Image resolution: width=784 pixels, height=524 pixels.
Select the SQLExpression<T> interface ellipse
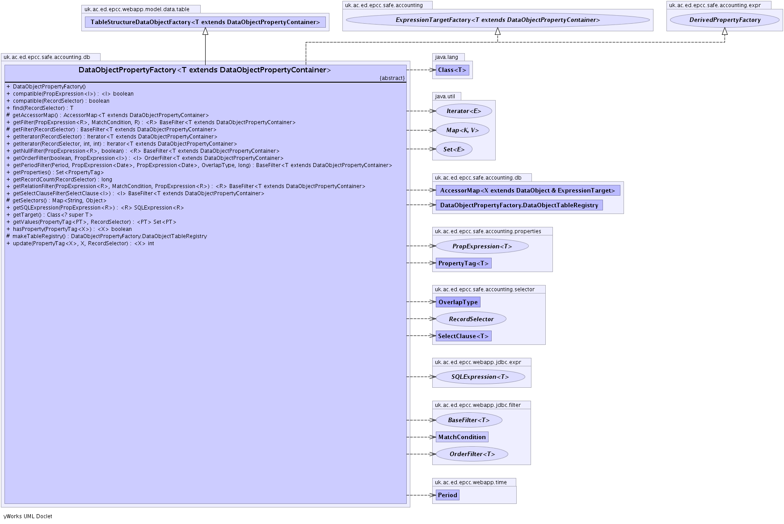pos(480,377)
